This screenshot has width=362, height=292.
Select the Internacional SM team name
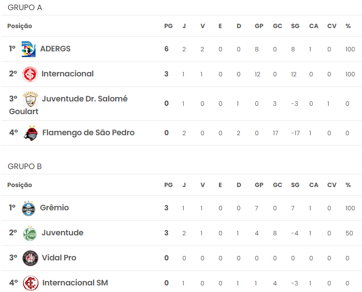tap(75, 282)
